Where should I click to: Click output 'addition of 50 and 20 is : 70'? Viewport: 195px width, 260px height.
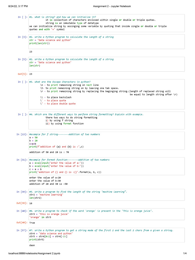pyautogui.click(x=49, y=152)
